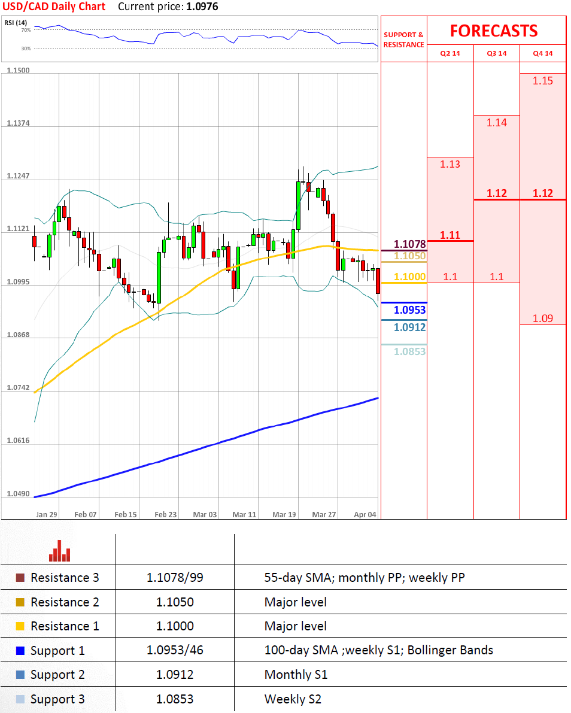
Task: Click the 1.0742 price axis label
Action: click(18, 388)
